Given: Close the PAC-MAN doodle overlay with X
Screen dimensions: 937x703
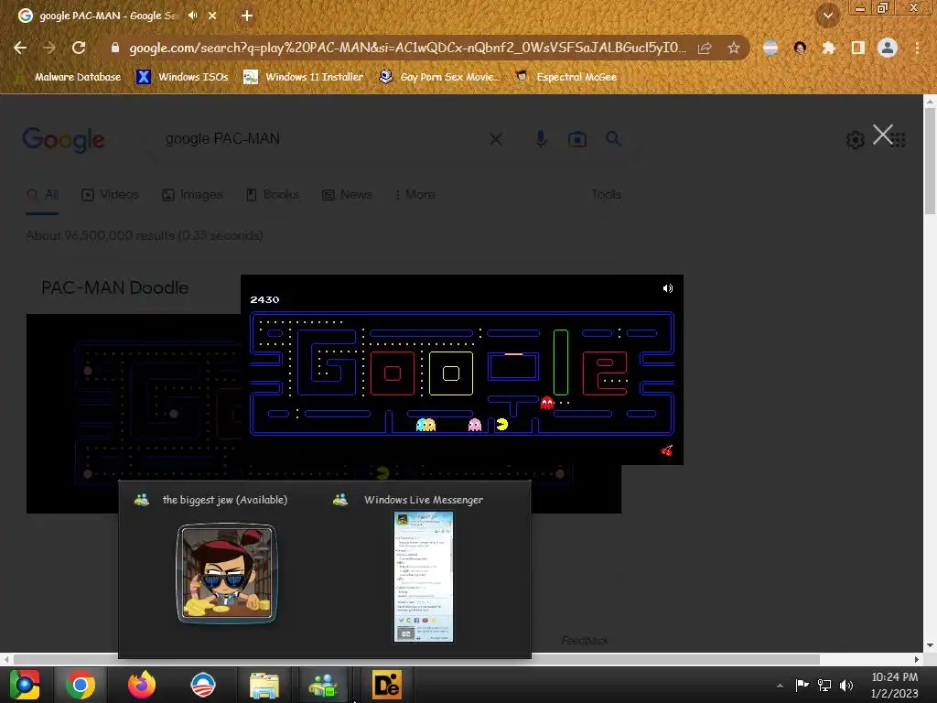Looking at the screenshot, I should pos(883,135).
